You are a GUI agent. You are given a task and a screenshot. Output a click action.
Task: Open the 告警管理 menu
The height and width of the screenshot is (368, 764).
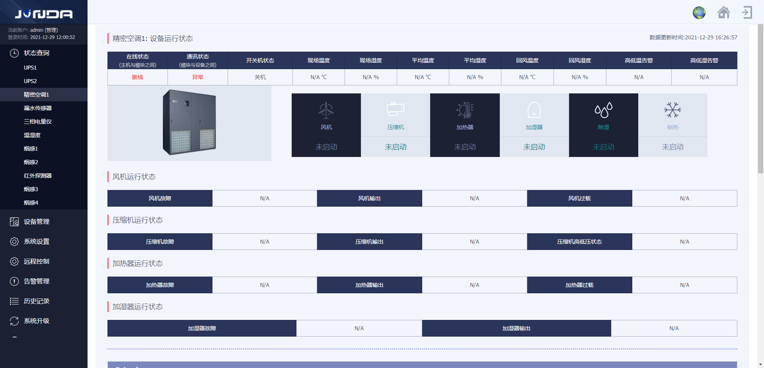point(37,281)
